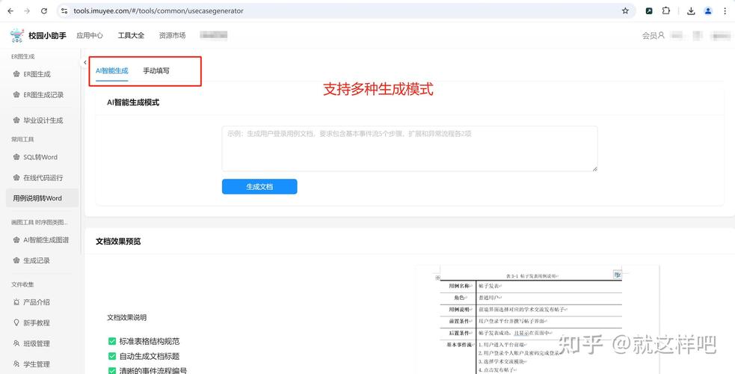View site information icon in address bar
Viewport: 735px width, 374px height.
point(65,10)
